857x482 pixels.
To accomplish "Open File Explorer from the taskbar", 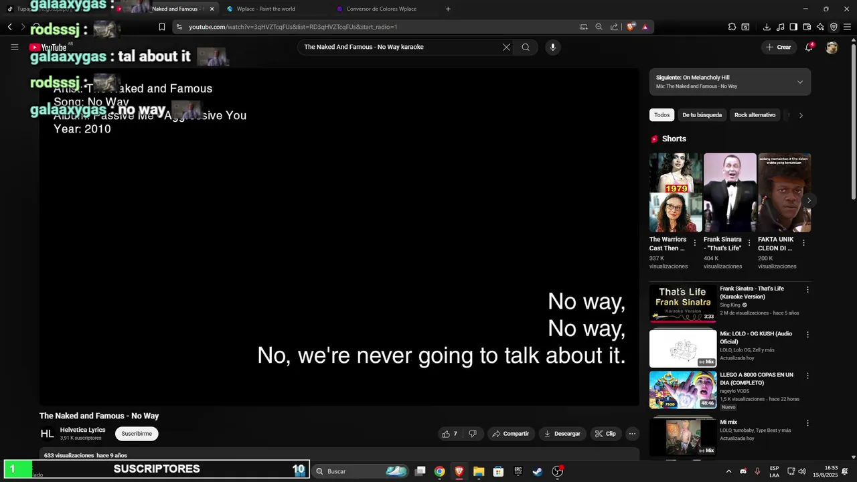I will (x=479, y=471).
